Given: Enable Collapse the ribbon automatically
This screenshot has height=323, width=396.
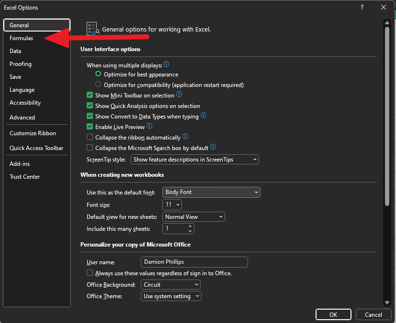Looking at the screenshot, I should [x=90, y=137].
